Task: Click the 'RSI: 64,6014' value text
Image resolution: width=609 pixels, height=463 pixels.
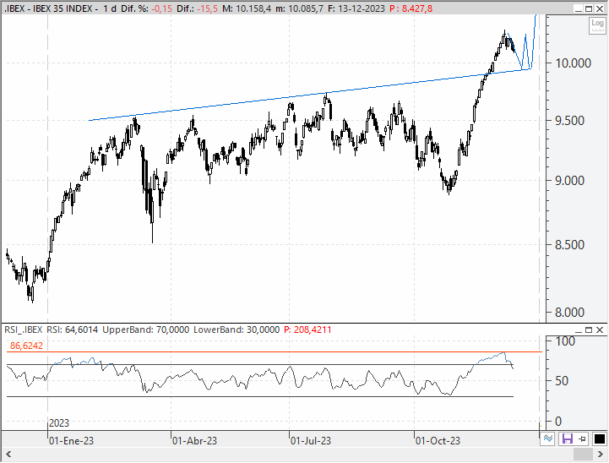Action: click(x=73, y=330)
